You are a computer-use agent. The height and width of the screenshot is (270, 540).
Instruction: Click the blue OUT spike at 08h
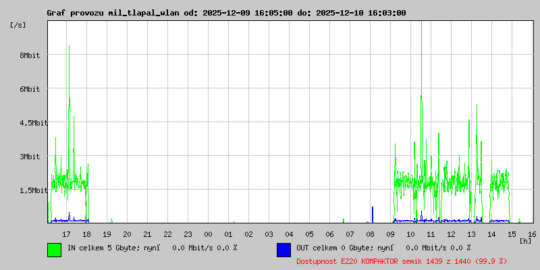(373, 215)
